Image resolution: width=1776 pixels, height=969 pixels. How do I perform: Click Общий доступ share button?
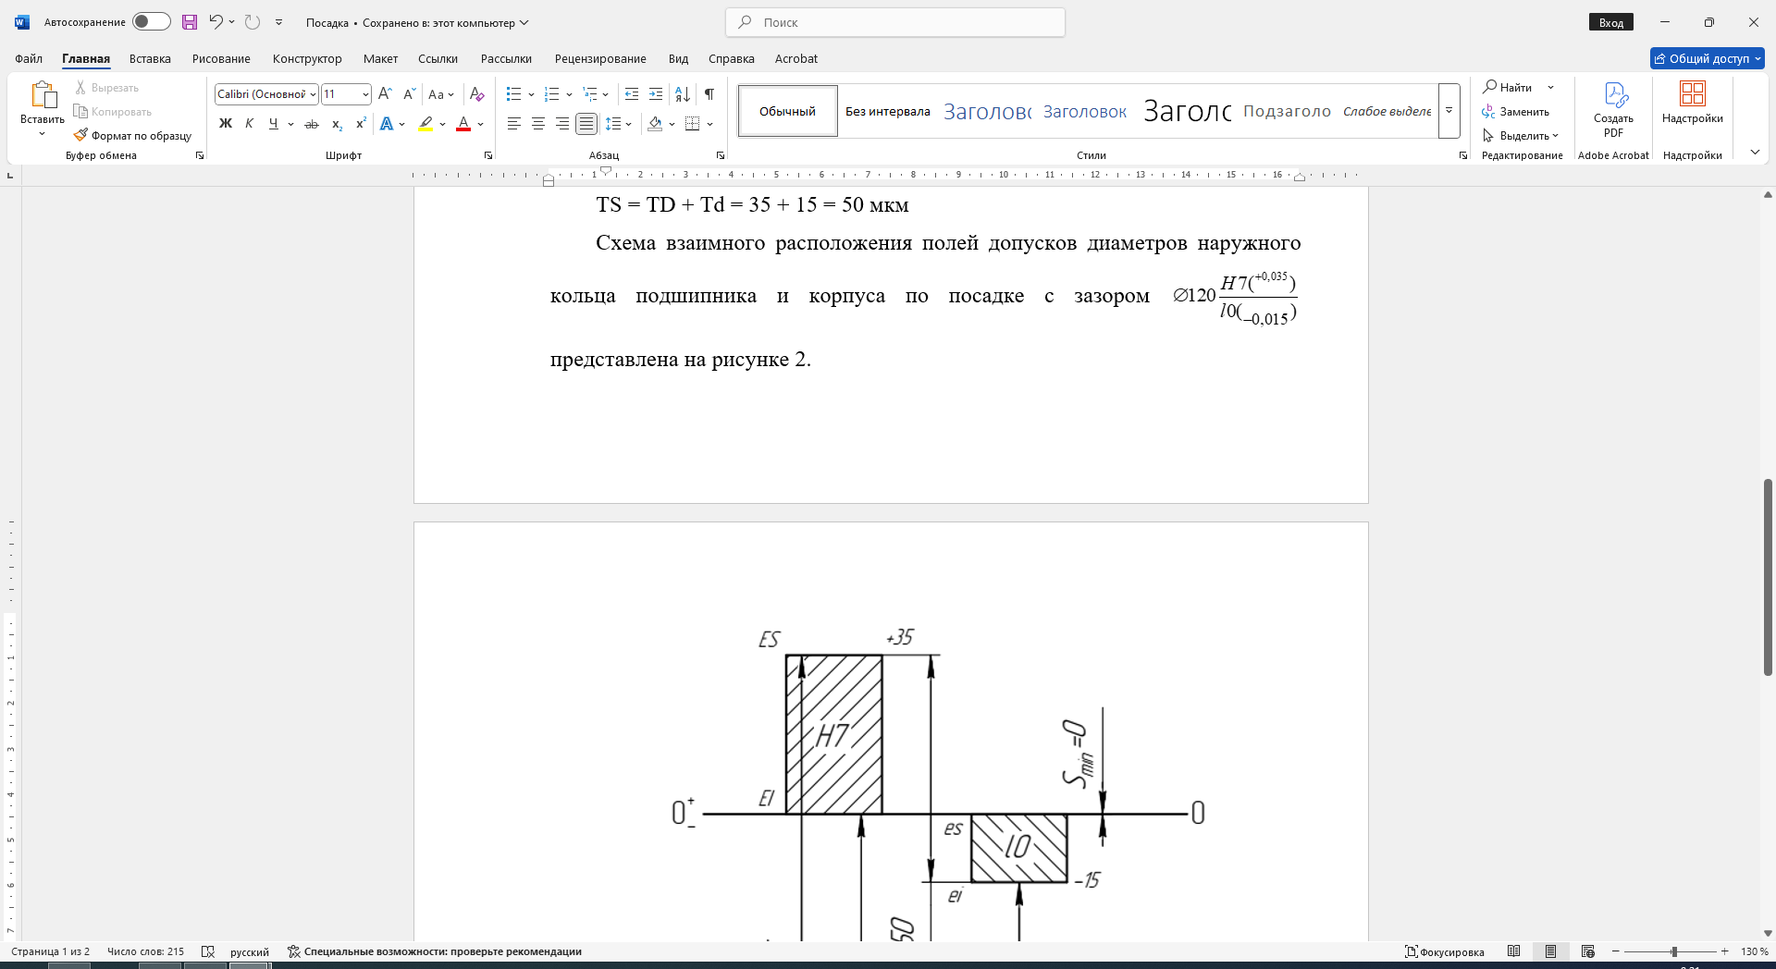[x=1708, y=58]
